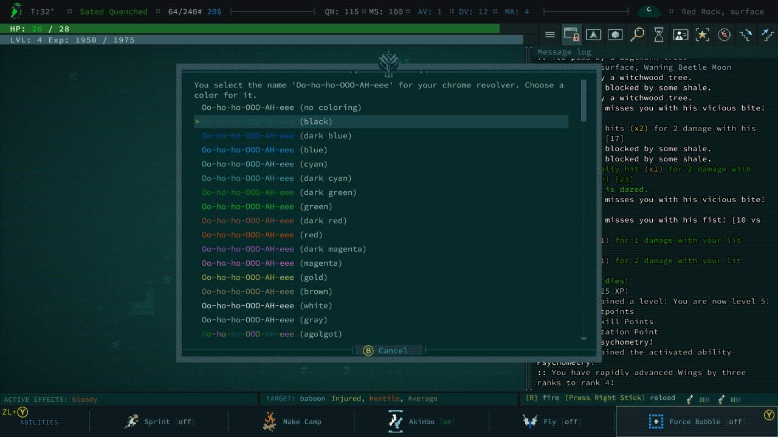Pick the (magenta) name color
The image size is (778, 437).
coord(272,263)
